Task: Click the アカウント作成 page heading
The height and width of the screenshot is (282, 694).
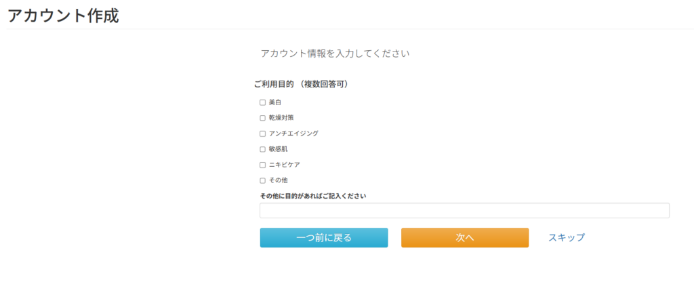Action: tap(63, 16)
